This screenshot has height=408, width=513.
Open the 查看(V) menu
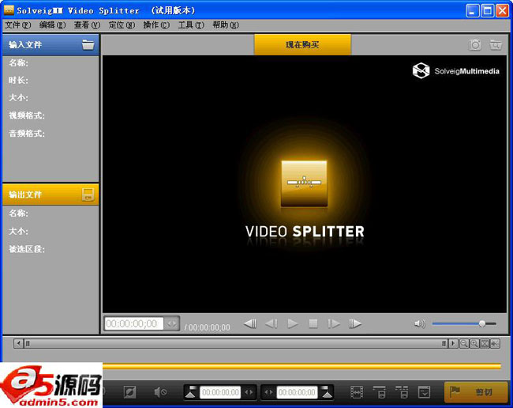click(87, 25)
